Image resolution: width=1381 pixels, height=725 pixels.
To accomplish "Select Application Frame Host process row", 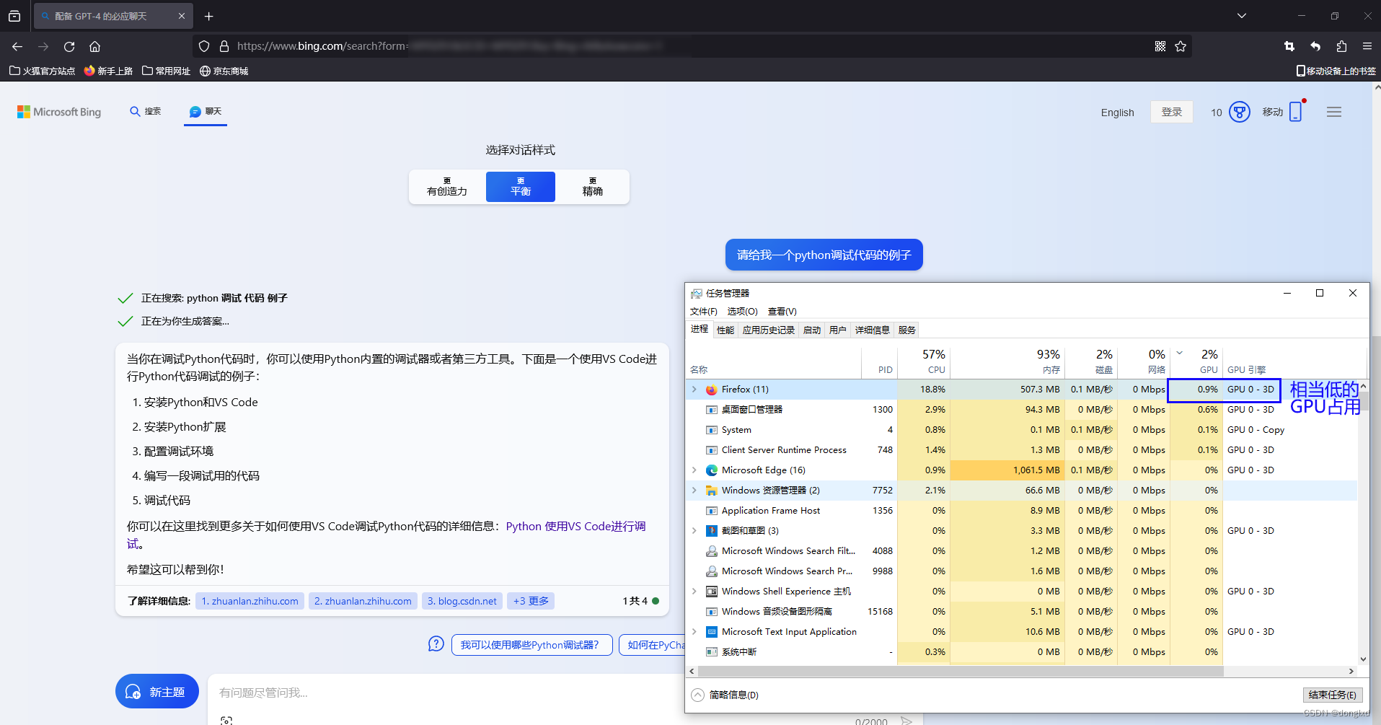I will click(x=1022, y=511).
